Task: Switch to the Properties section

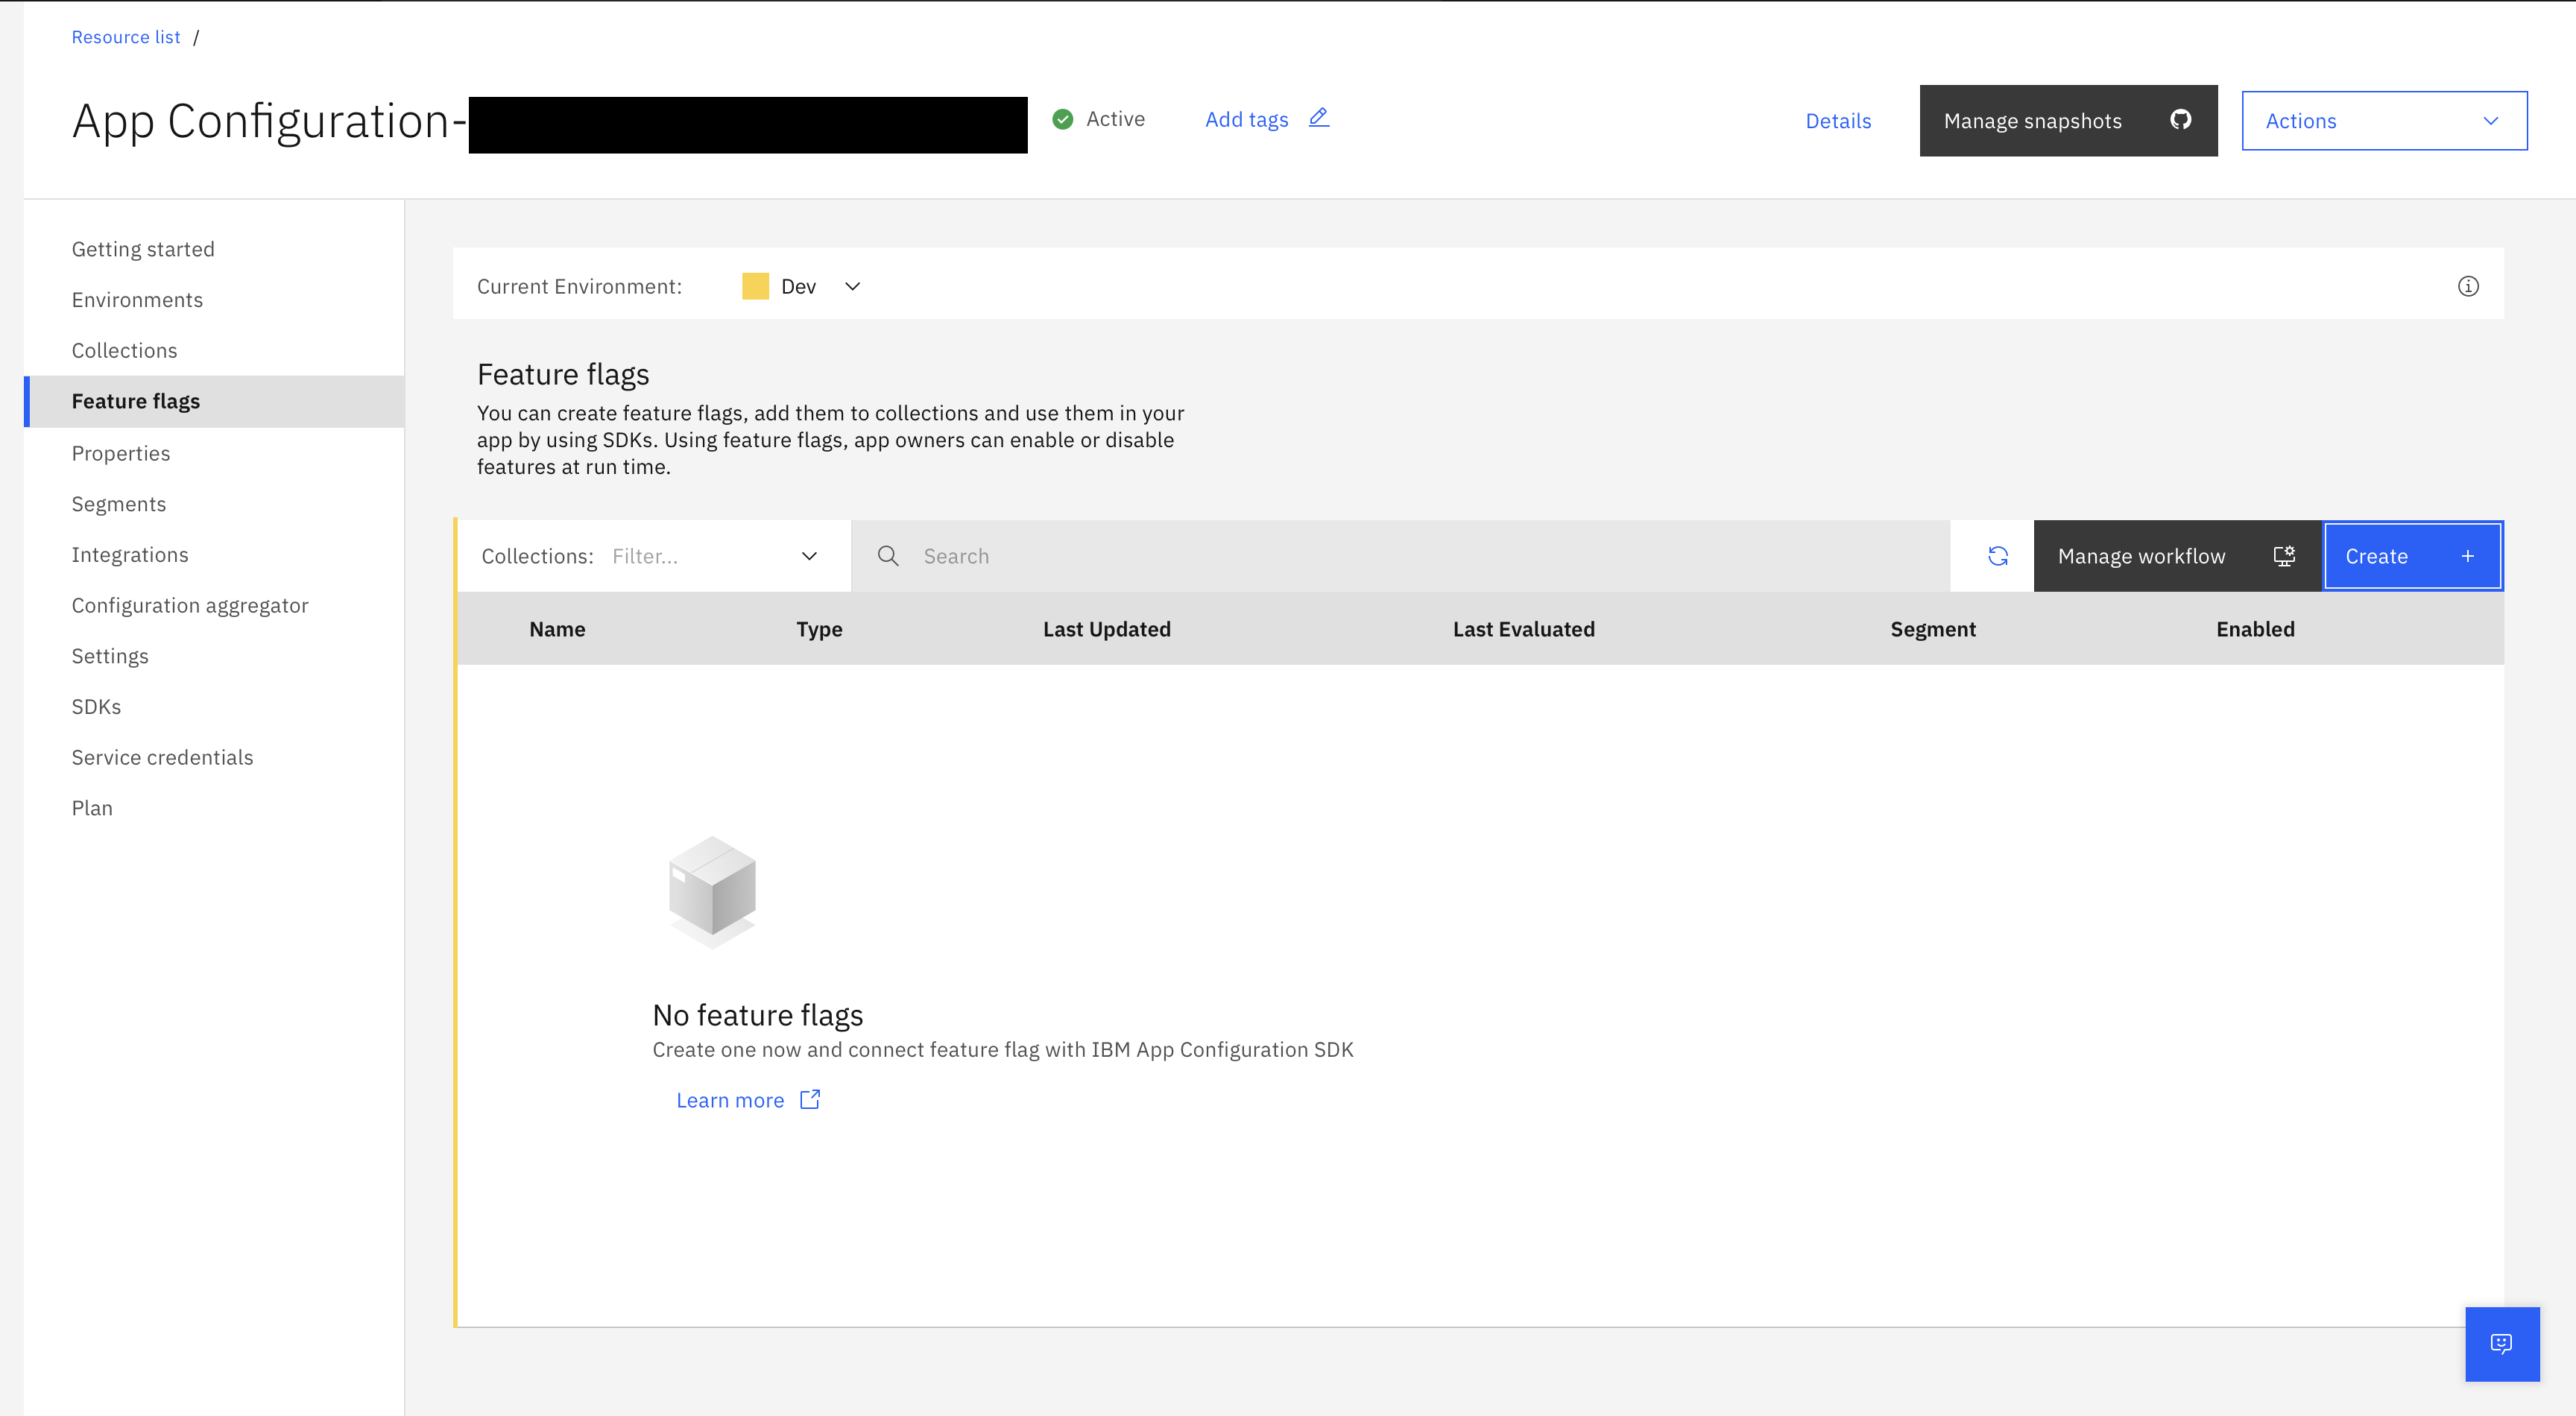Action: 121,453
